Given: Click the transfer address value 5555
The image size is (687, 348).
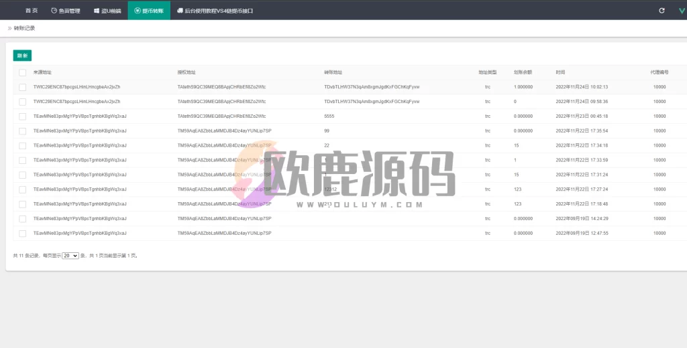Looking at the screenshot, I should click(x=329, y=116).
